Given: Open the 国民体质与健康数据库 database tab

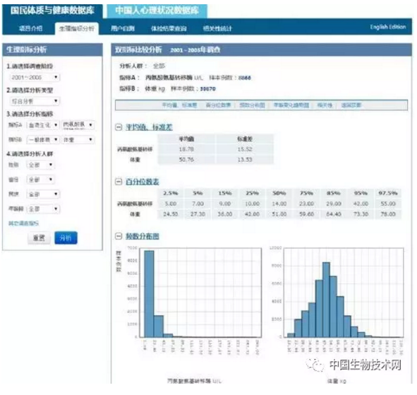Looking at the screenshot, I should click(x=52, y=11).
